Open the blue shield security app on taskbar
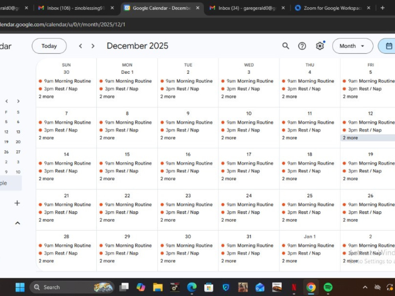Image resolution: width=395 pixels, height=296 pixels. click(226, 287)
